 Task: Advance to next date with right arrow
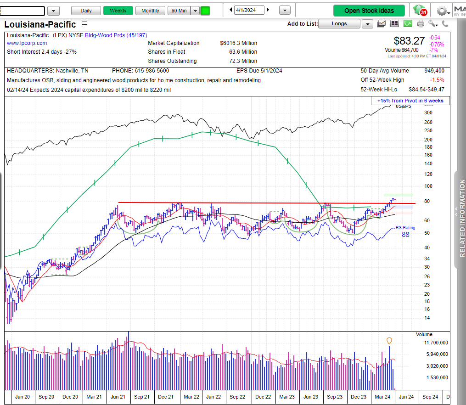coord(268,10)
